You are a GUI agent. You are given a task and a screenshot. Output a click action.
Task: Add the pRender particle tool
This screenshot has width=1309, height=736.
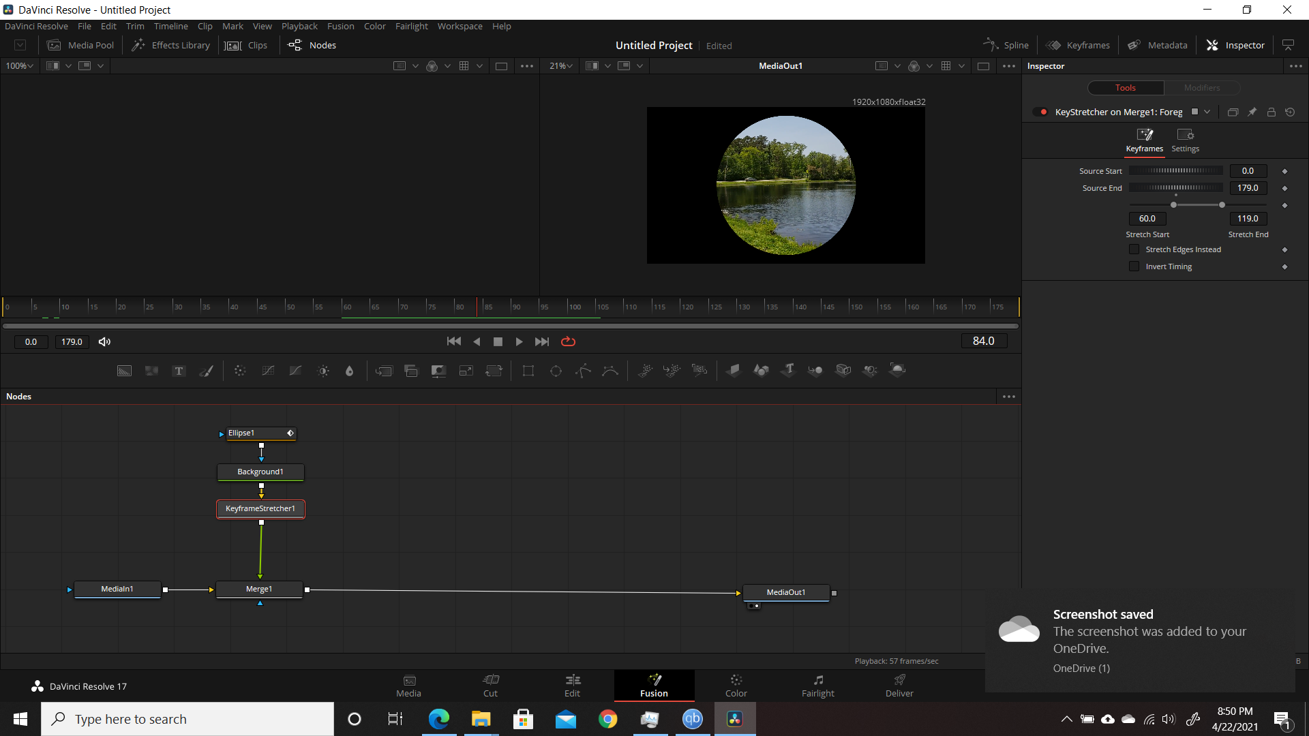coord(699,371)
